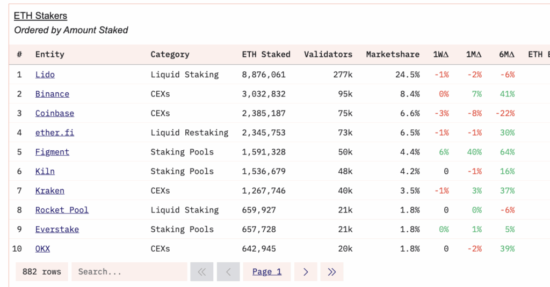Select ether.fi's ETH staked value 2,345,753
This screenshot has width=550, height=287.
click(x=264, y=133)
